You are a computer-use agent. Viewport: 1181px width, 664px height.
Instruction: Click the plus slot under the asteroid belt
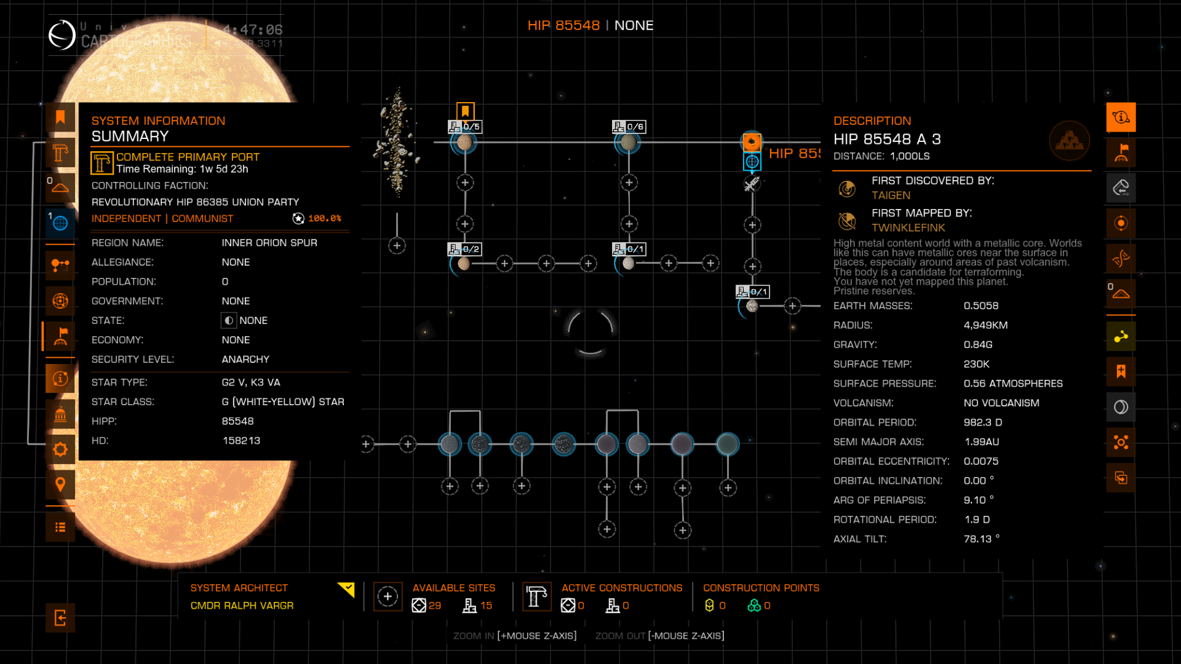point(397,246)
